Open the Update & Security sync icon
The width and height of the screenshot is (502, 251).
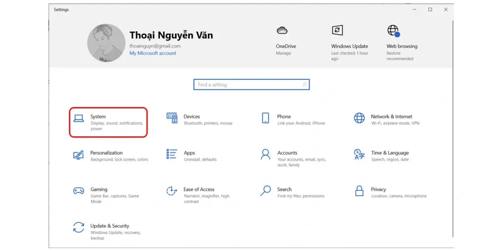(78, 227)
